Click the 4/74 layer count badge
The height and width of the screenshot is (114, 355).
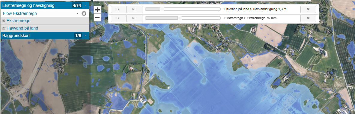tap(77, 5)
